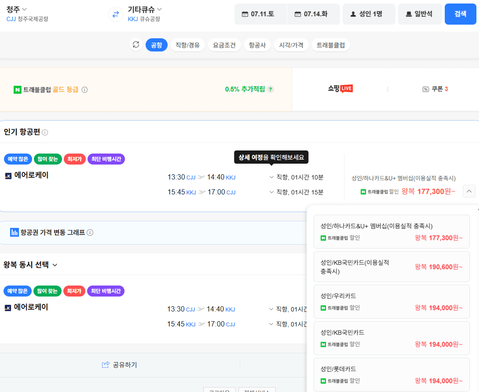The width and height of the screenshot is (479, 392).
Task: Swap departure and arrival airports
Action: (116, 14)
